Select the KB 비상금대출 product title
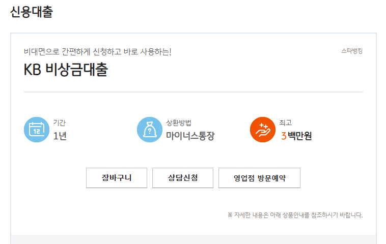 pyautogui.click(x=66, y=70)
